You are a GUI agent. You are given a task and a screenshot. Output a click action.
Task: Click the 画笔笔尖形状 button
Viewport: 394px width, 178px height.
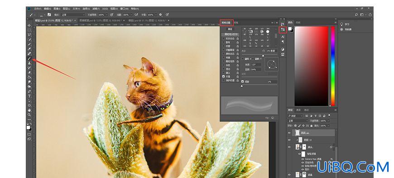pos(230,34)
